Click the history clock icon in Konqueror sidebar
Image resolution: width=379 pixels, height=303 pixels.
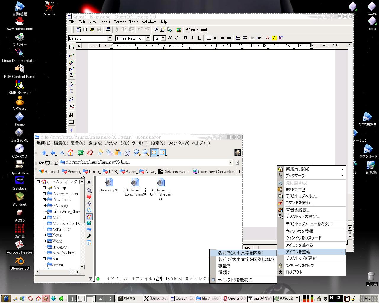coord(89,210)
